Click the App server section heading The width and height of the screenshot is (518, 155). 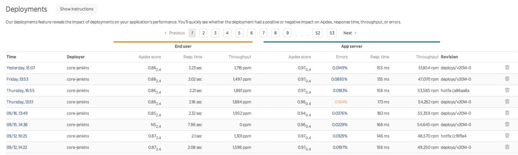(x=352, y=46)
